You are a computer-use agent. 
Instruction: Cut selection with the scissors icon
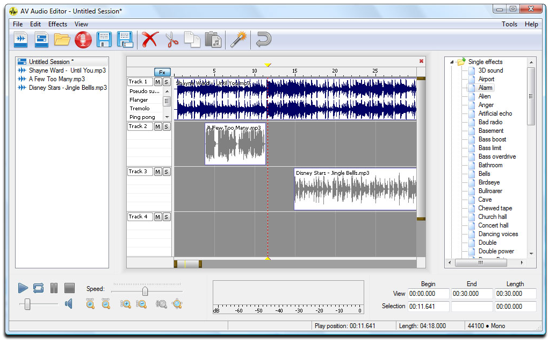point(171,39)
